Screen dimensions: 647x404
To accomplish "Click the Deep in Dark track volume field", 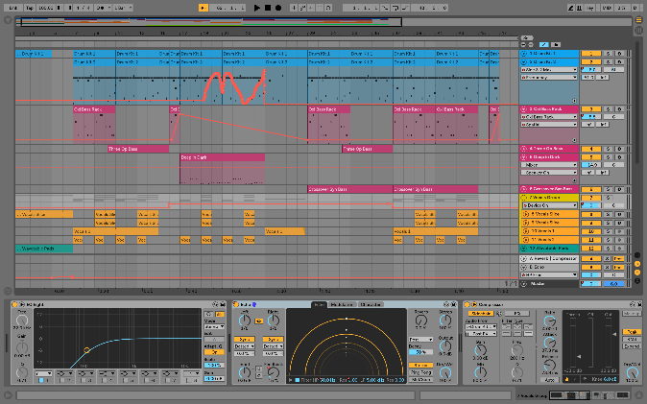I will (x=591, y=165).
